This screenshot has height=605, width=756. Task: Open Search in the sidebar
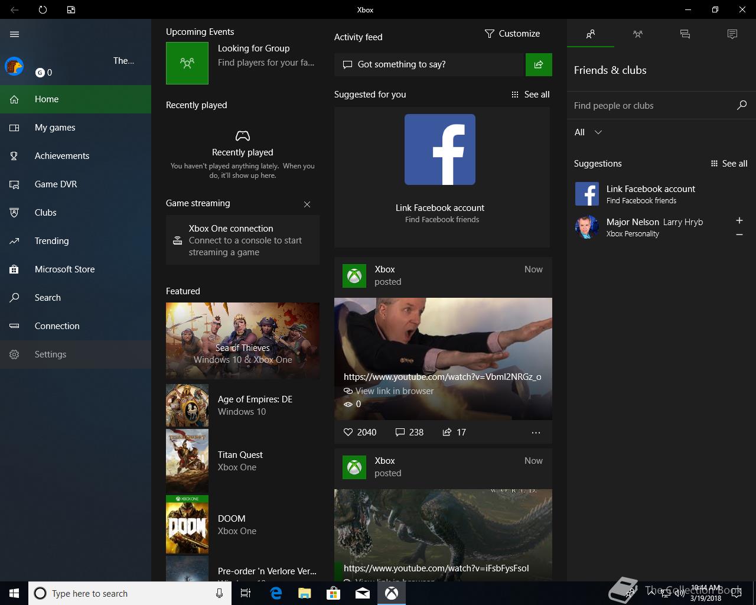76,298
